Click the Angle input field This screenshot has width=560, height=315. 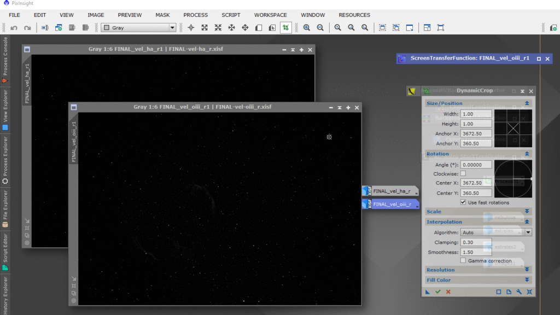476,165
